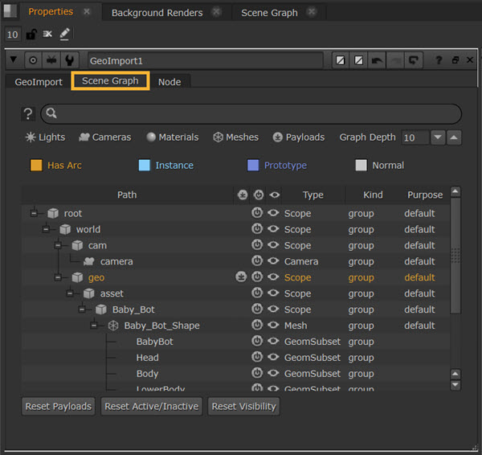Image resolution: width=482 pixels, height=455 pixels.
Task: Toggle the Payloads filter icon
Action: pos(277,137)
